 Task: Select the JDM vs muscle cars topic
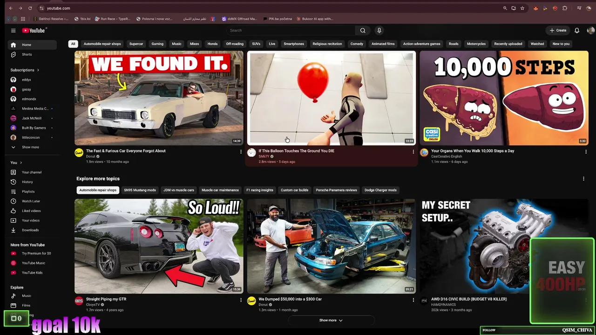(179, 190)
